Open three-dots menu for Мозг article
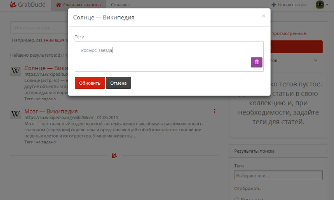Screen dimensions: 334x200 tap(215, 111)
